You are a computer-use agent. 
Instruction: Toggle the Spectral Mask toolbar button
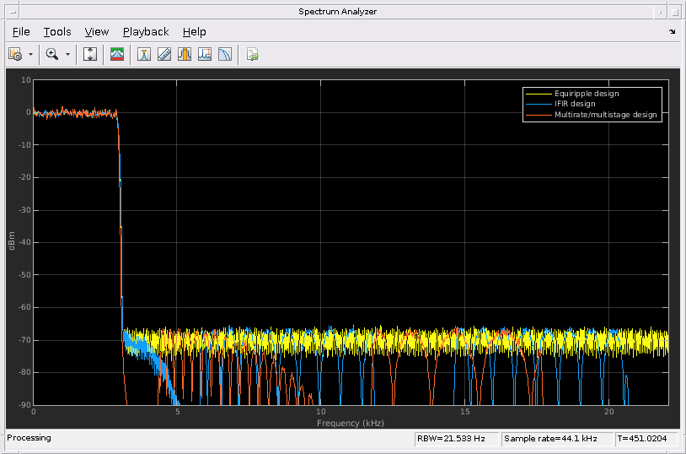[117, 54]
